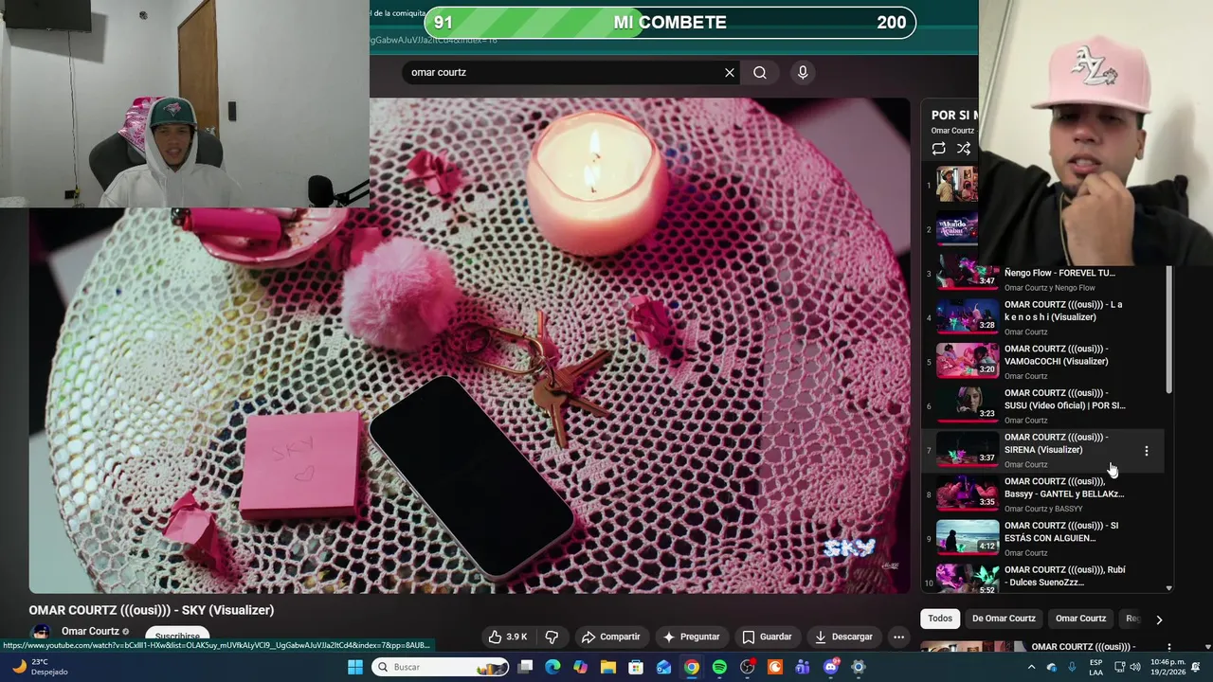1213x682 pixels.
Task: Activate voice search microphone
Action: 803,73
